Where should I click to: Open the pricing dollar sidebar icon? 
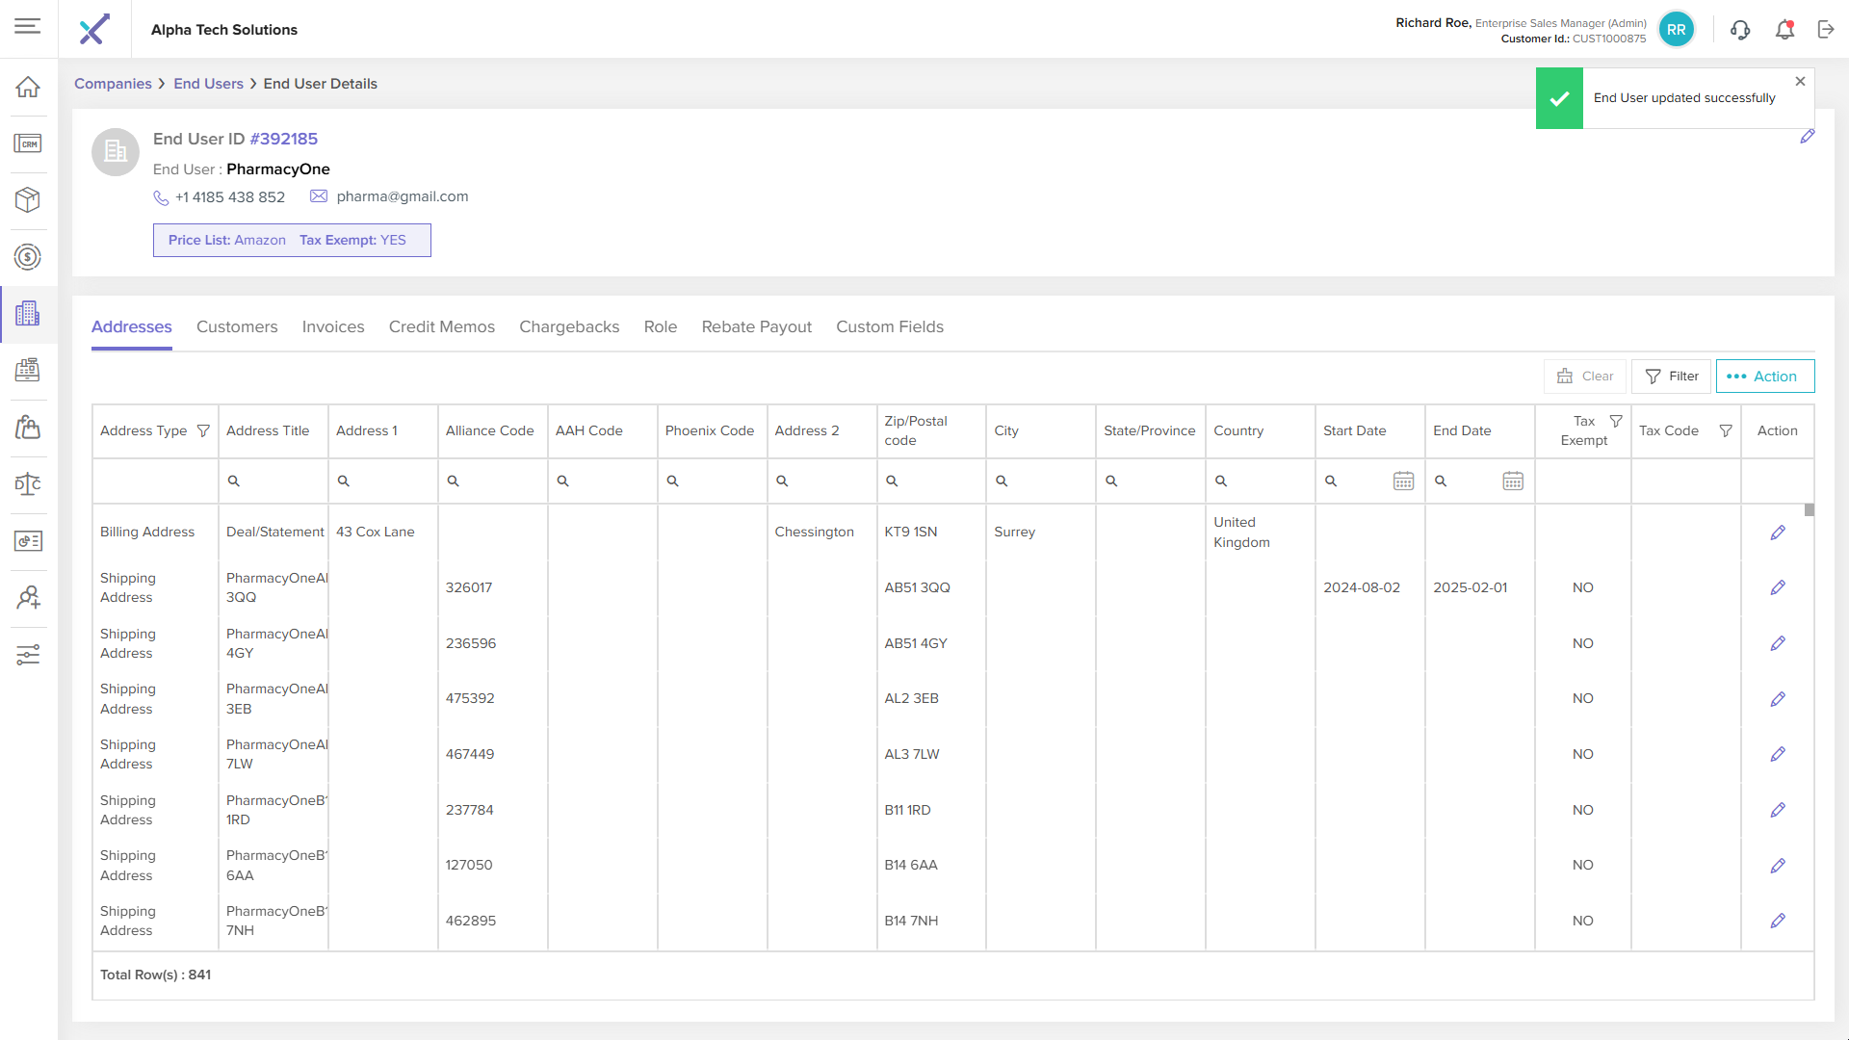[28, 257]
